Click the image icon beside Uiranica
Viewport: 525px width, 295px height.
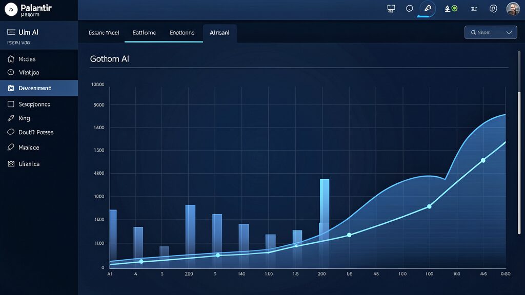[11, 163]
